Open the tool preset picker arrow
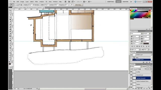The image size is (161, 90). pyautogui.click(x=13, y=5)
